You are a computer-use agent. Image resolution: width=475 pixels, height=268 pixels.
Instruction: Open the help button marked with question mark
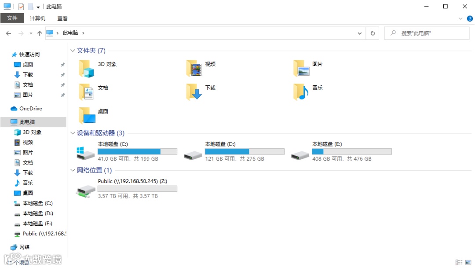470,18
